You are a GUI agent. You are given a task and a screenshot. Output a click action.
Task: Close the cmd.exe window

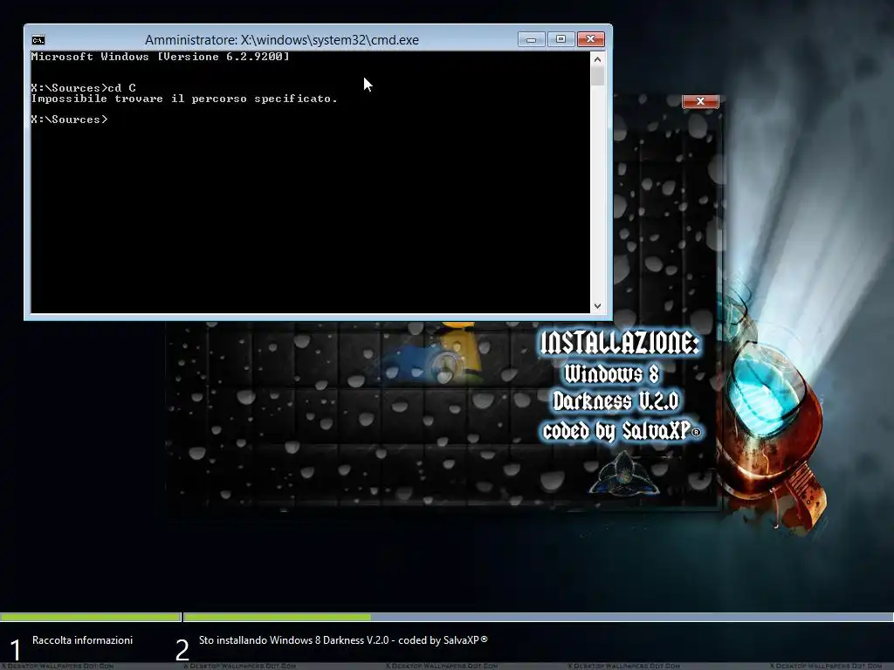(591, 39)
